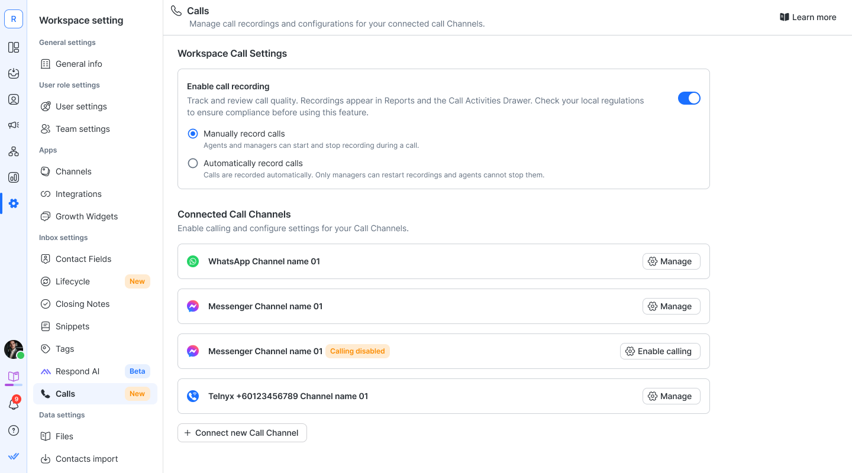
Task: Open the broadcasts megaphone icon
Action: click(14, 125)
